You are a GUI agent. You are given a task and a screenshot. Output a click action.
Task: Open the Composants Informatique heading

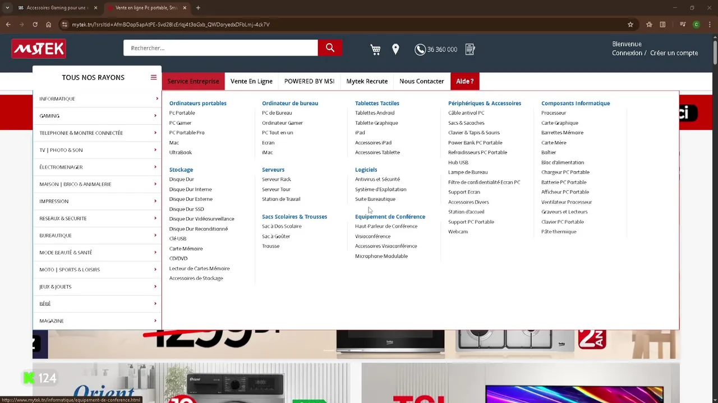[x=576, y=104]
